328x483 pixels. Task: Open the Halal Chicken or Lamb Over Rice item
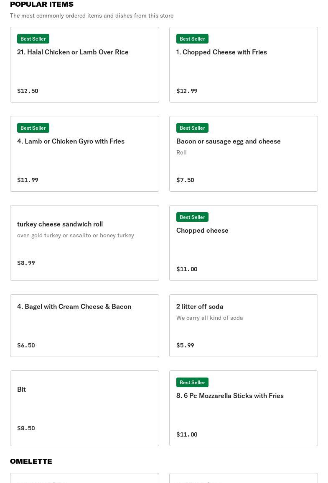(84, 65)
